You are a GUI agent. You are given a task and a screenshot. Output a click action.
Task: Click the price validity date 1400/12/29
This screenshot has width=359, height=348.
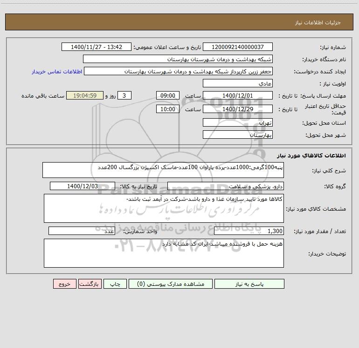click(x=238, y=109)
